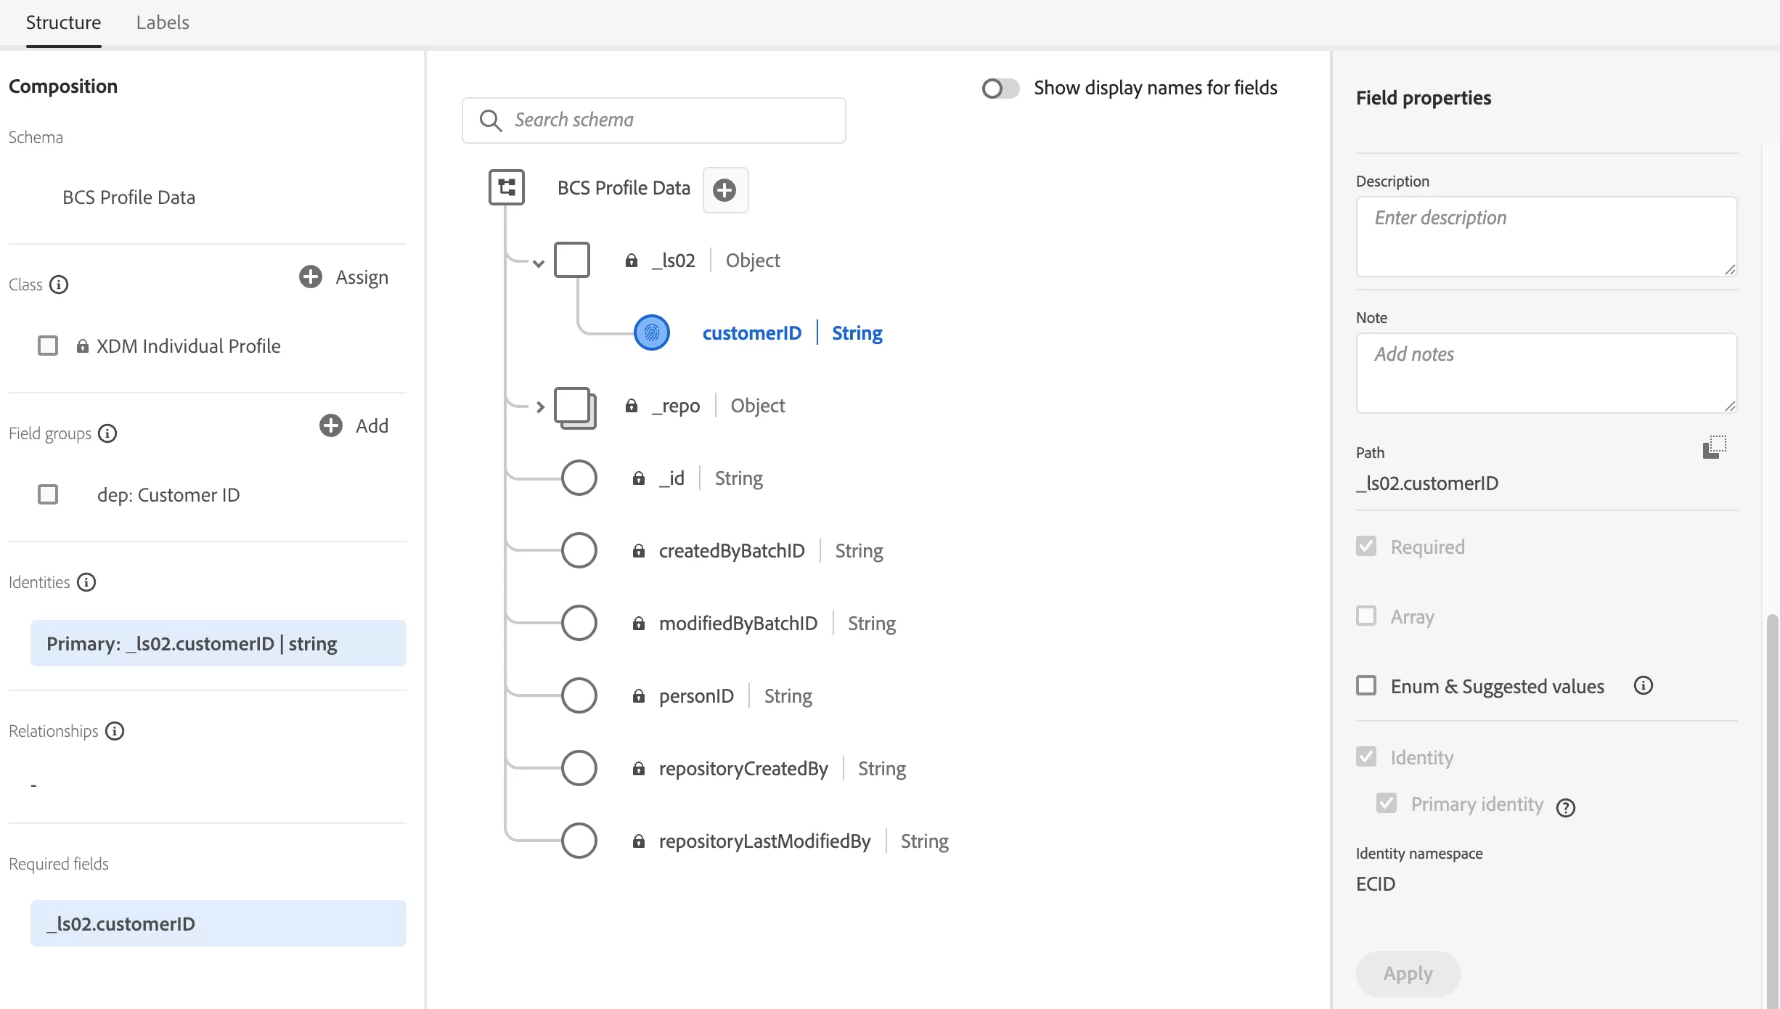The image size is (1780, 1009).
Task: Open the Relationships info icon
Action: click(115, 731)
